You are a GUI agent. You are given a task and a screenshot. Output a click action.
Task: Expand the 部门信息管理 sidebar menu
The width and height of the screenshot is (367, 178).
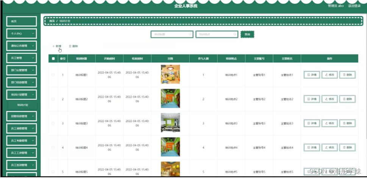pos(22,82)
